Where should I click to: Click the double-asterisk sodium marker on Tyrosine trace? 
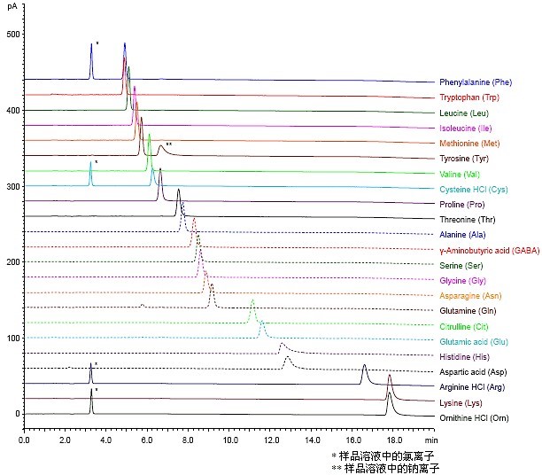(168, 144)
